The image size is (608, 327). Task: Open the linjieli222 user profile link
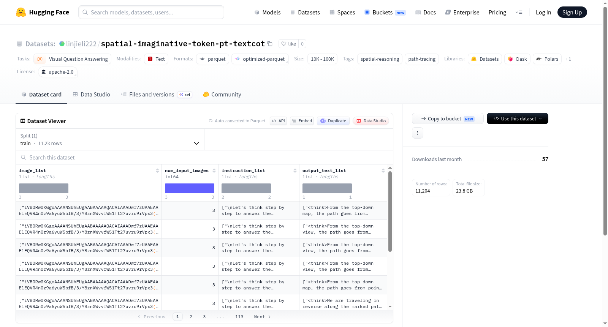click(x=81, y=44)
